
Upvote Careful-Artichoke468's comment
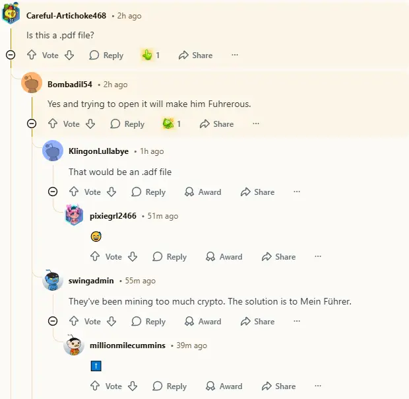point(32,55)
